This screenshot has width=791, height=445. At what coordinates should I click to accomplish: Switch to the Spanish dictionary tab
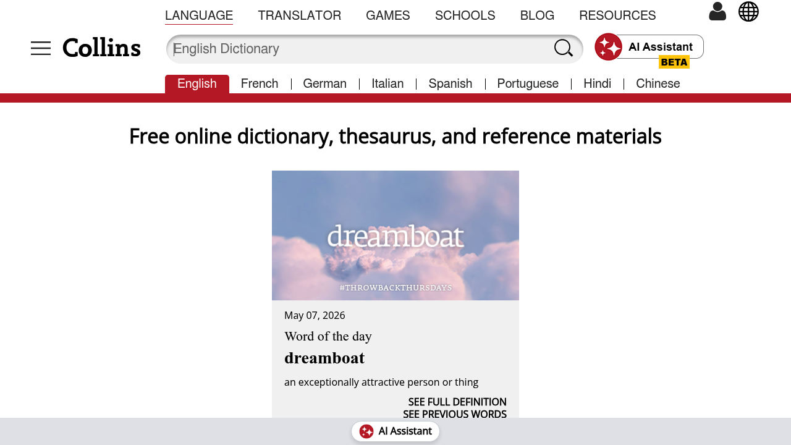coord(450,84)
